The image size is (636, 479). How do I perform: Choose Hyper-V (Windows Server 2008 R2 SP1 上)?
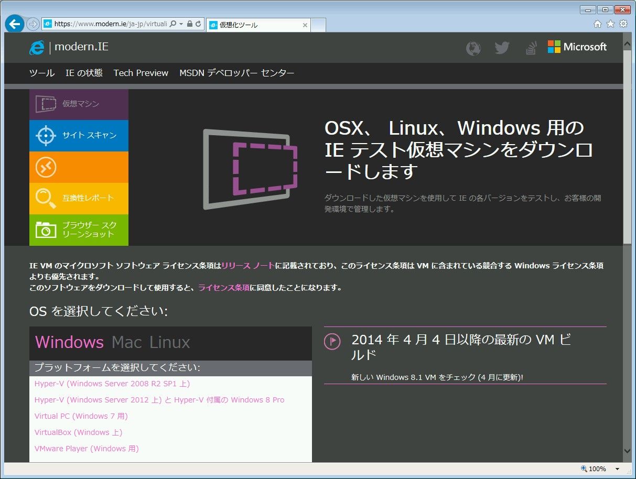point(112,384)
